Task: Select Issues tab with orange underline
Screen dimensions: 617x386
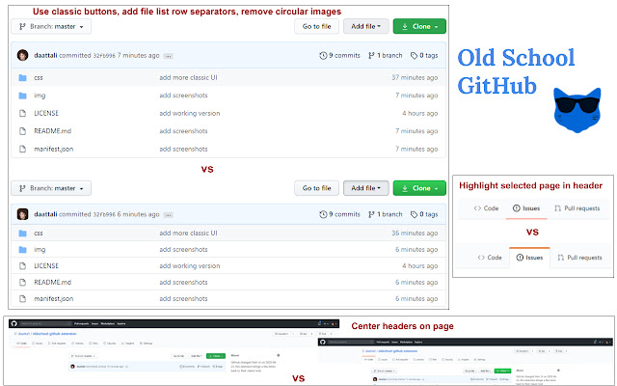Action: pos(526,208)
